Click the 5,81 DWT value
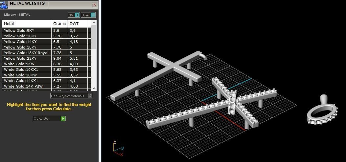Image resolution: width=346 pixels, height=162 pixels. pyautogui.click(x=74, y=58)
